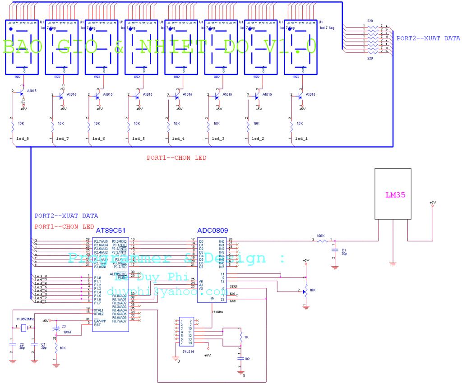Select the ADC0809 converter chip
Screen dimensions: 462x384
pyautogui.click(x=212, y=270)
